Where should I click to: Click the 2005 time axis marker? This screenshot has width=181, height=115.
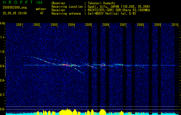click(x=89, y=24)
